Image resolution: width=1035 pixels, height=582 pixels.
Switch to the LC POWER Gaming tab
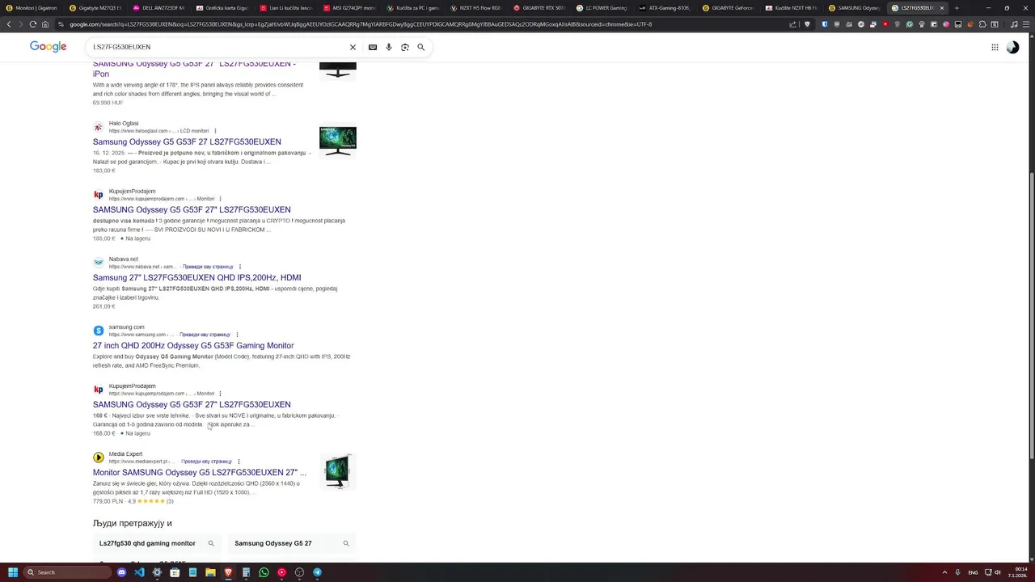pyautogui.click(x=601, y=8)
